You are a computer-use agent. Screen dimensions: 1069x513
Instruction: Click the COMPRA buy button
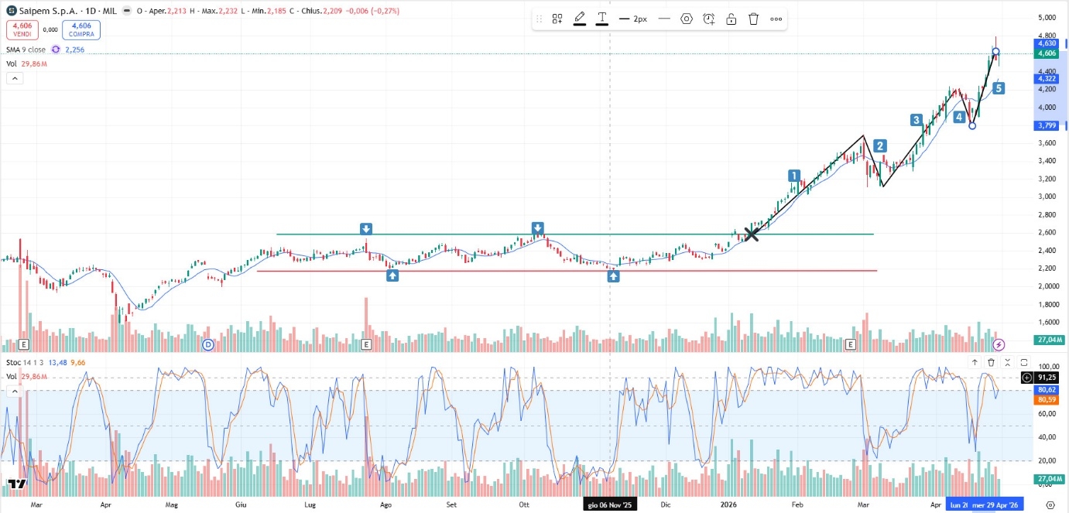[x=81, y=30]
